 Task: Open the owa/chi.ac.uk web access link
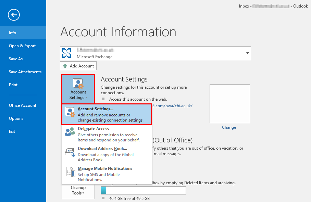[172, 106]
